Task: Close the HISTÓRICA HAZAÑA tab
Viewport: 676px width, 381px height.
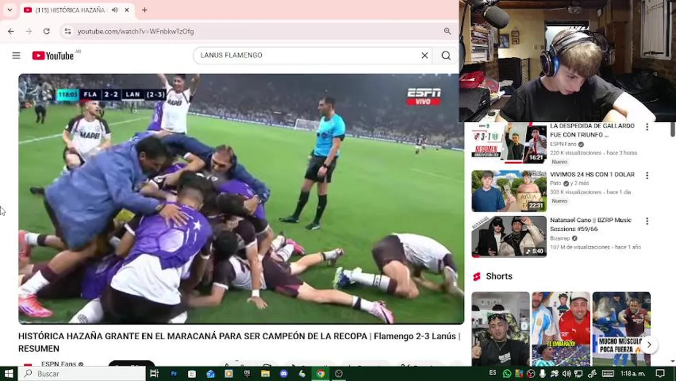Action: point(127,10)
